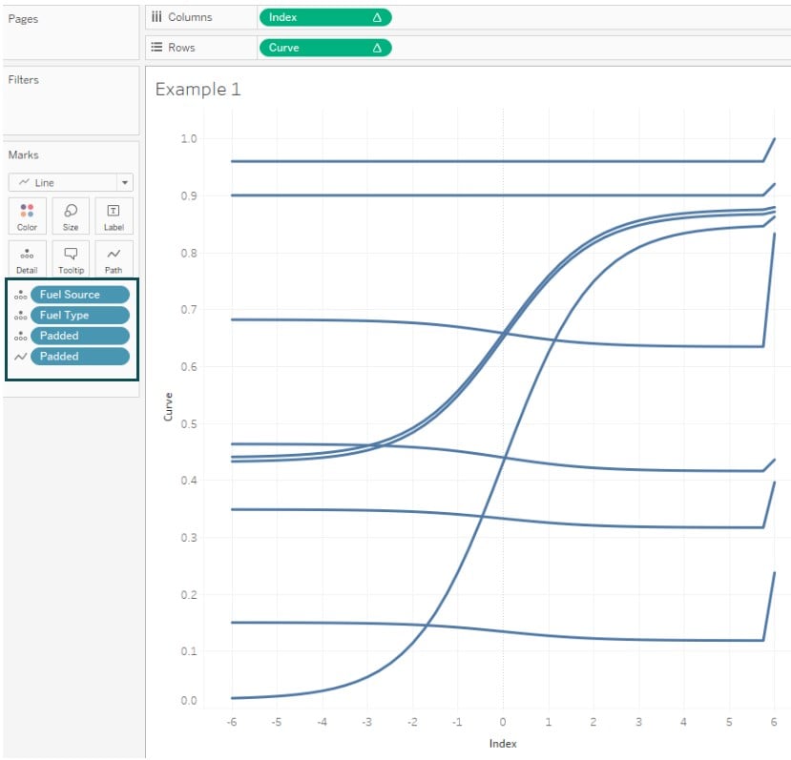Click the 0.5 tick on Curve axis

coord(189,424)
